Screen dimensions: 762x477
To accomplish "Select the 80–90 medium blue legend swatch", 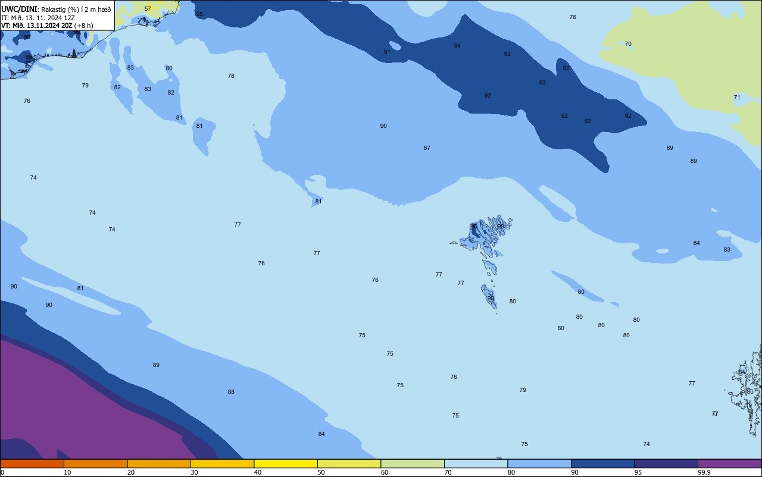I will point(539,463).
